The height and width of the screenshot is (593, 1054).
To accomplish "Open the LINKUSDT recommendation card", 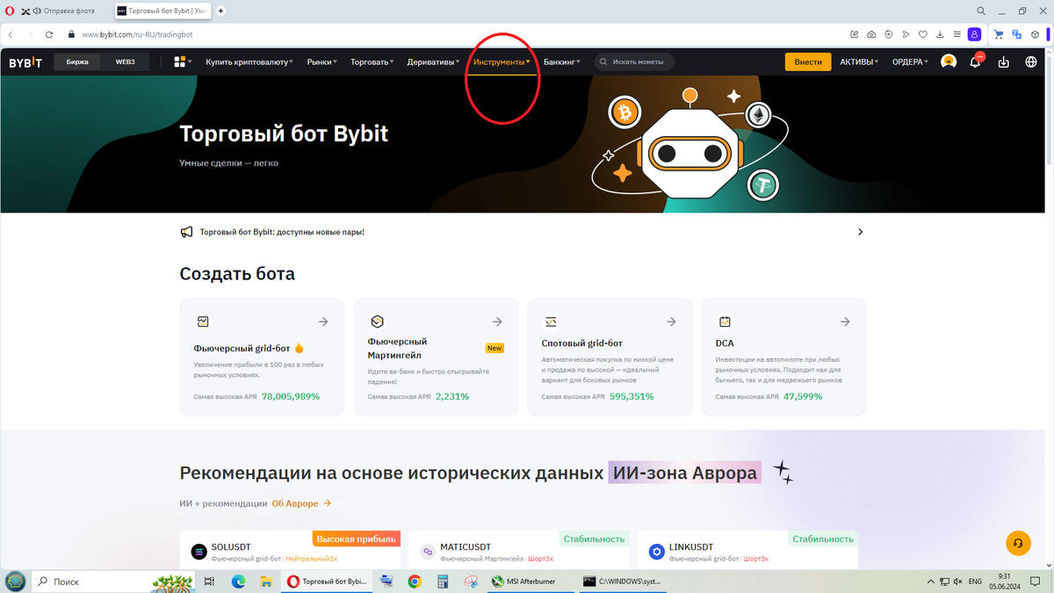I will pyautogui.click(x=747, y=551).
